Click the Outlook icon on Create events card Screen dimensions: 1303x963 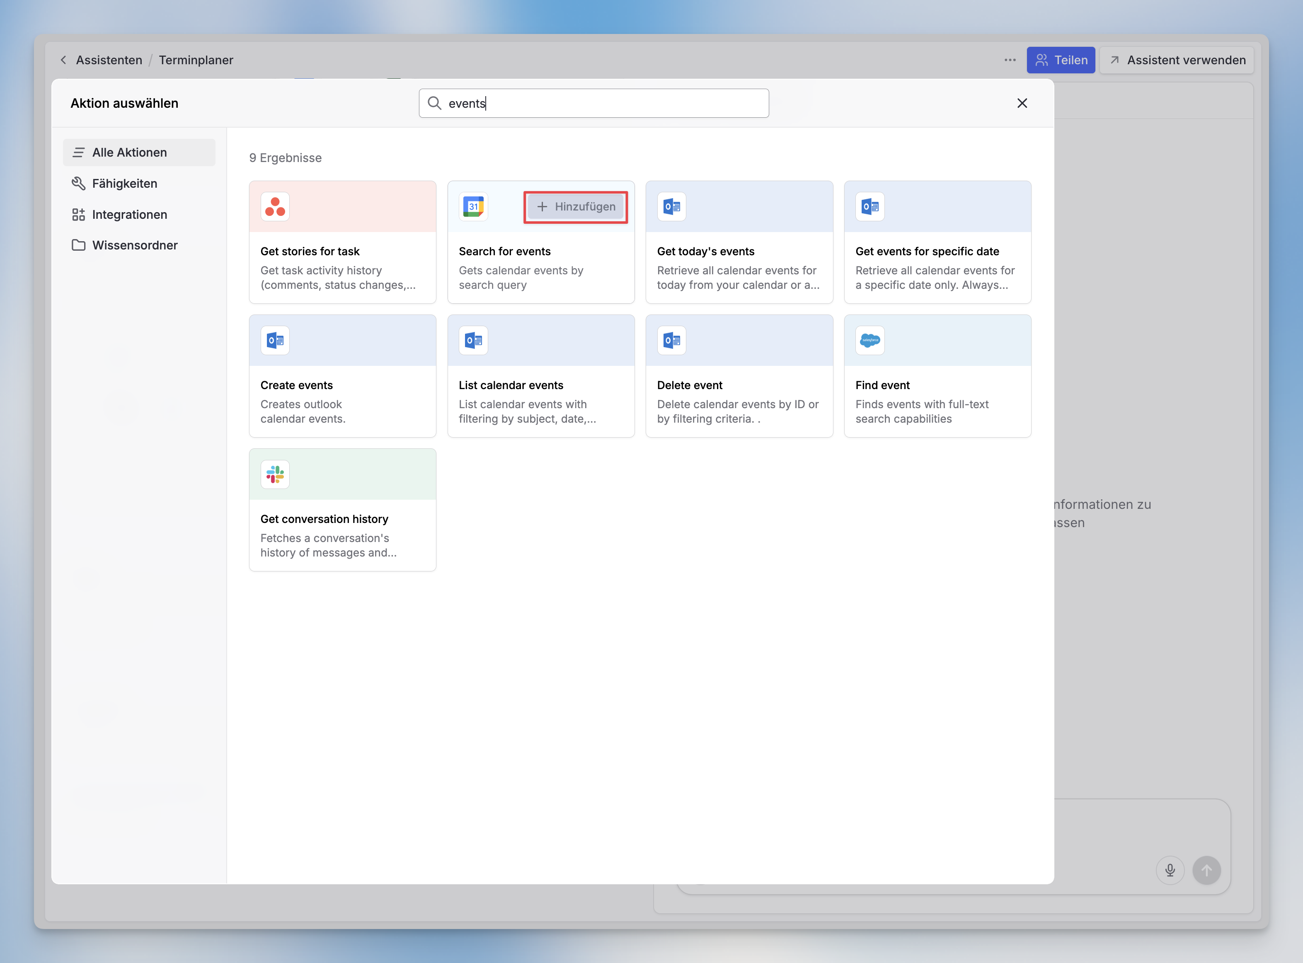(x=275, y=341)
